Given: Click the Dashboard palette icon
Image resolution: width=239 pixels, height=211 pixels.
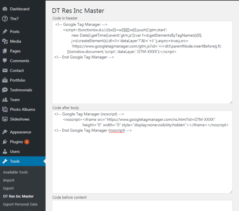Looking at the screenshot, I should (x=5, y=9).
